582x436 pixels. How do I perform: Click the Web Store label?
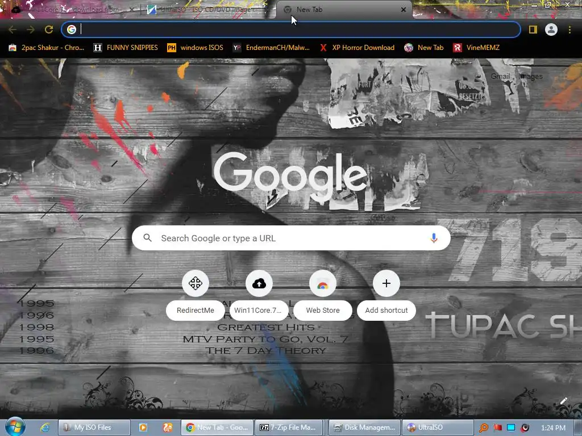pos(323,311)
